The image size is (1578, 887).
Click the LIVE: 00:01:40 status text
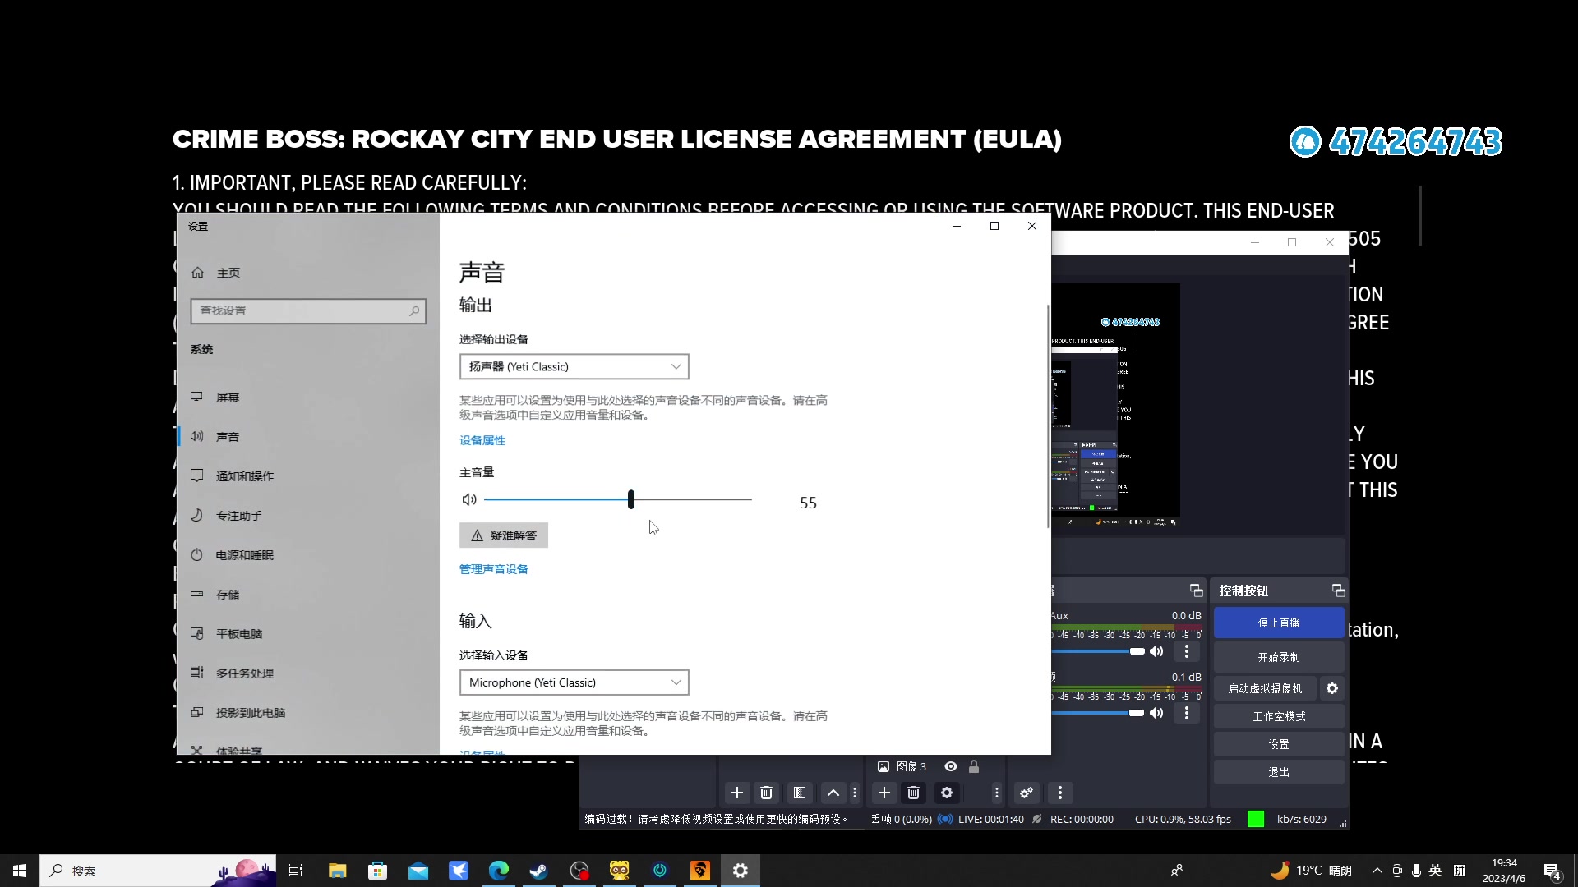pyautogui.click(x=991, y=819)
